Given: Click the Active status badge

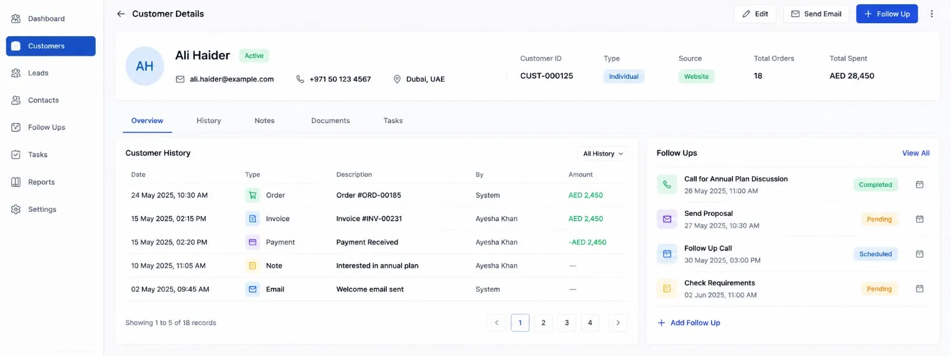Looking at the screenshot, I should coord(254,56).
